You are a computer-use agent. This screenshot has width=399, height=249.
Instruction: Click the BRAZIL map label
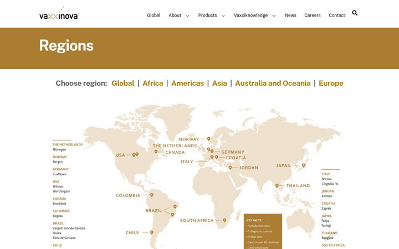click(154, 210)
